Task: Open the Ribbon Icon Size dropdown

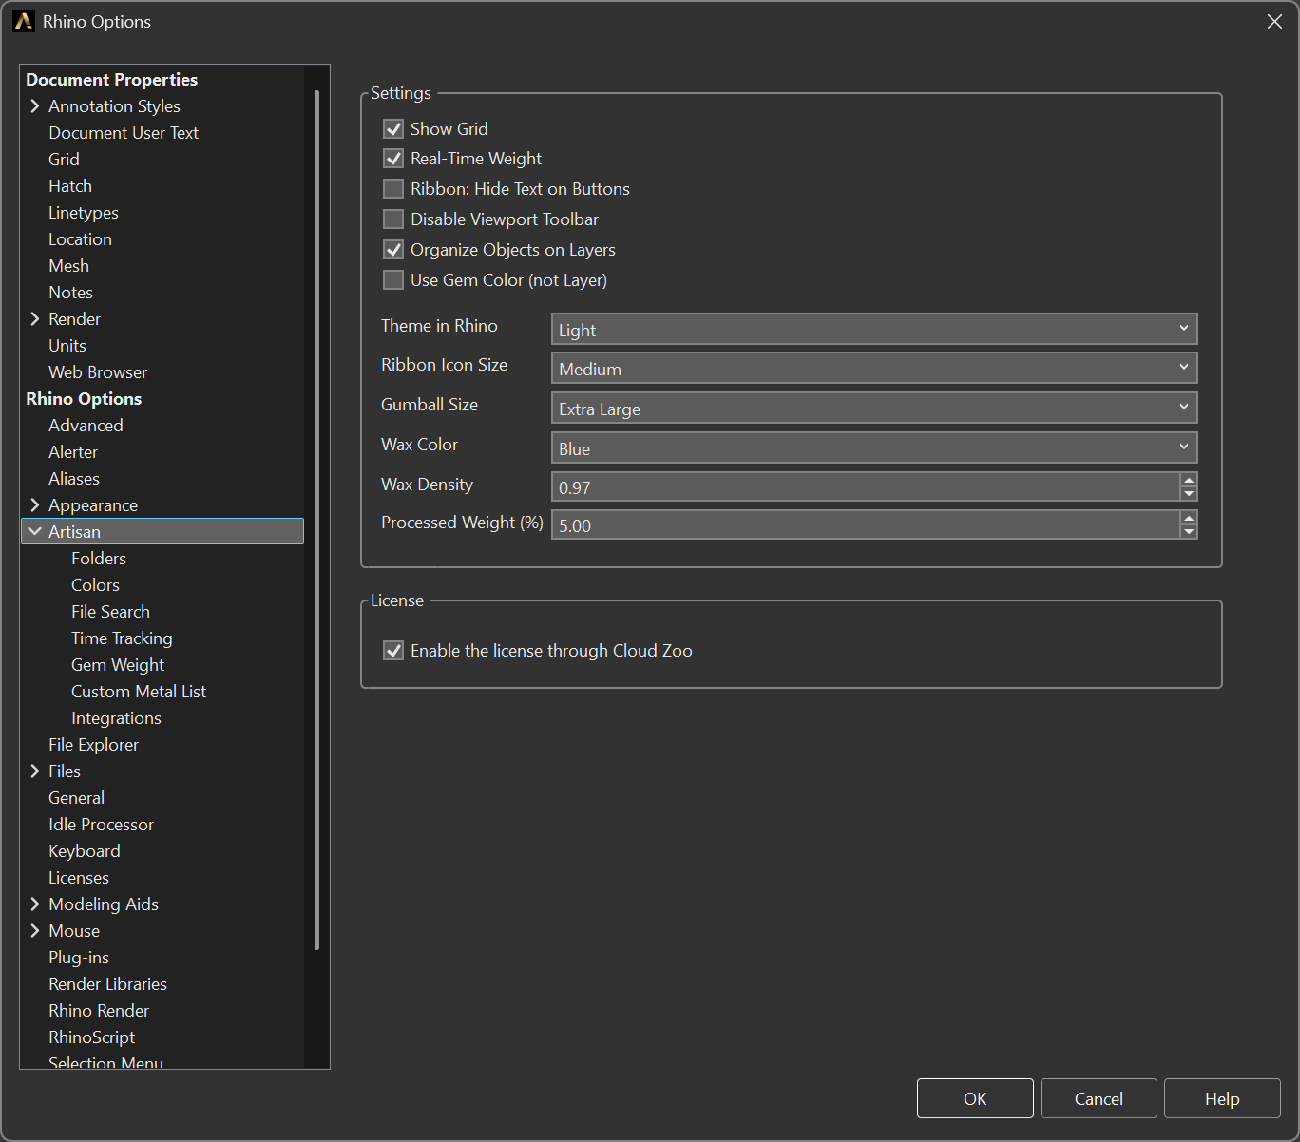Action: click(874, 368)
